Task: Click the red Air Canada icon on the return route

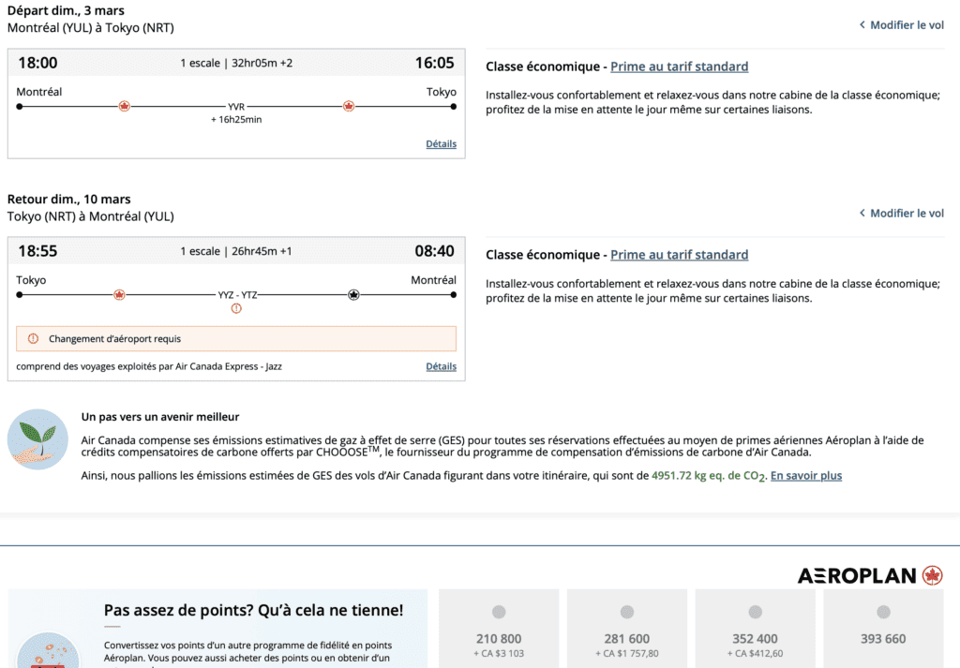Action: point(119,295)
